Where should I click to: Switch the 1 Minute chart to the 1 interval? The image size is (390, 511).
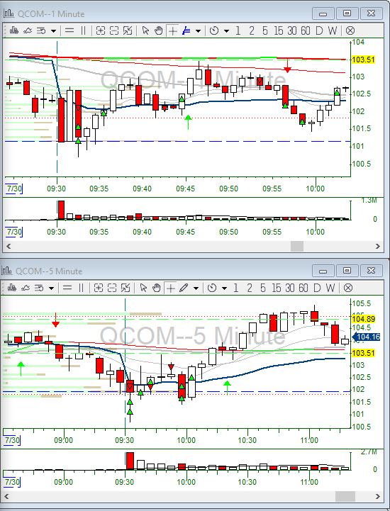[x=238, y=30]
